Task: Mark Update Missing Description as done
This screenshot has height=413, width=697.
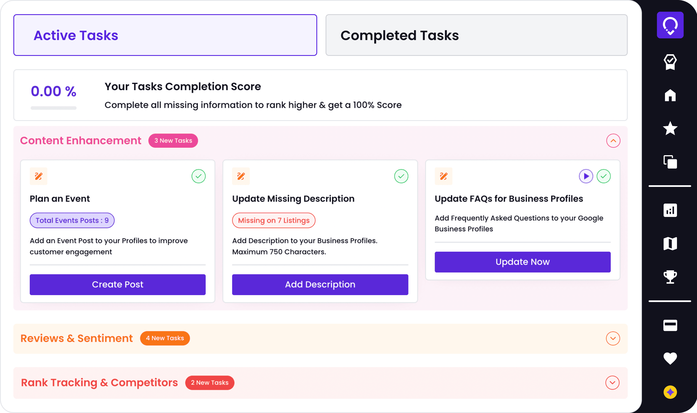Action: [401, 176]
